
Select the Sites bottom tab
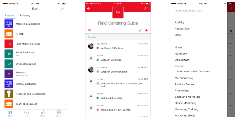point(10,114)
